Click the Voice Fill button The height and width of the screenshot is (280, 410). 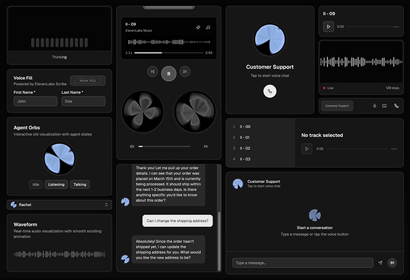click(87, 81)
